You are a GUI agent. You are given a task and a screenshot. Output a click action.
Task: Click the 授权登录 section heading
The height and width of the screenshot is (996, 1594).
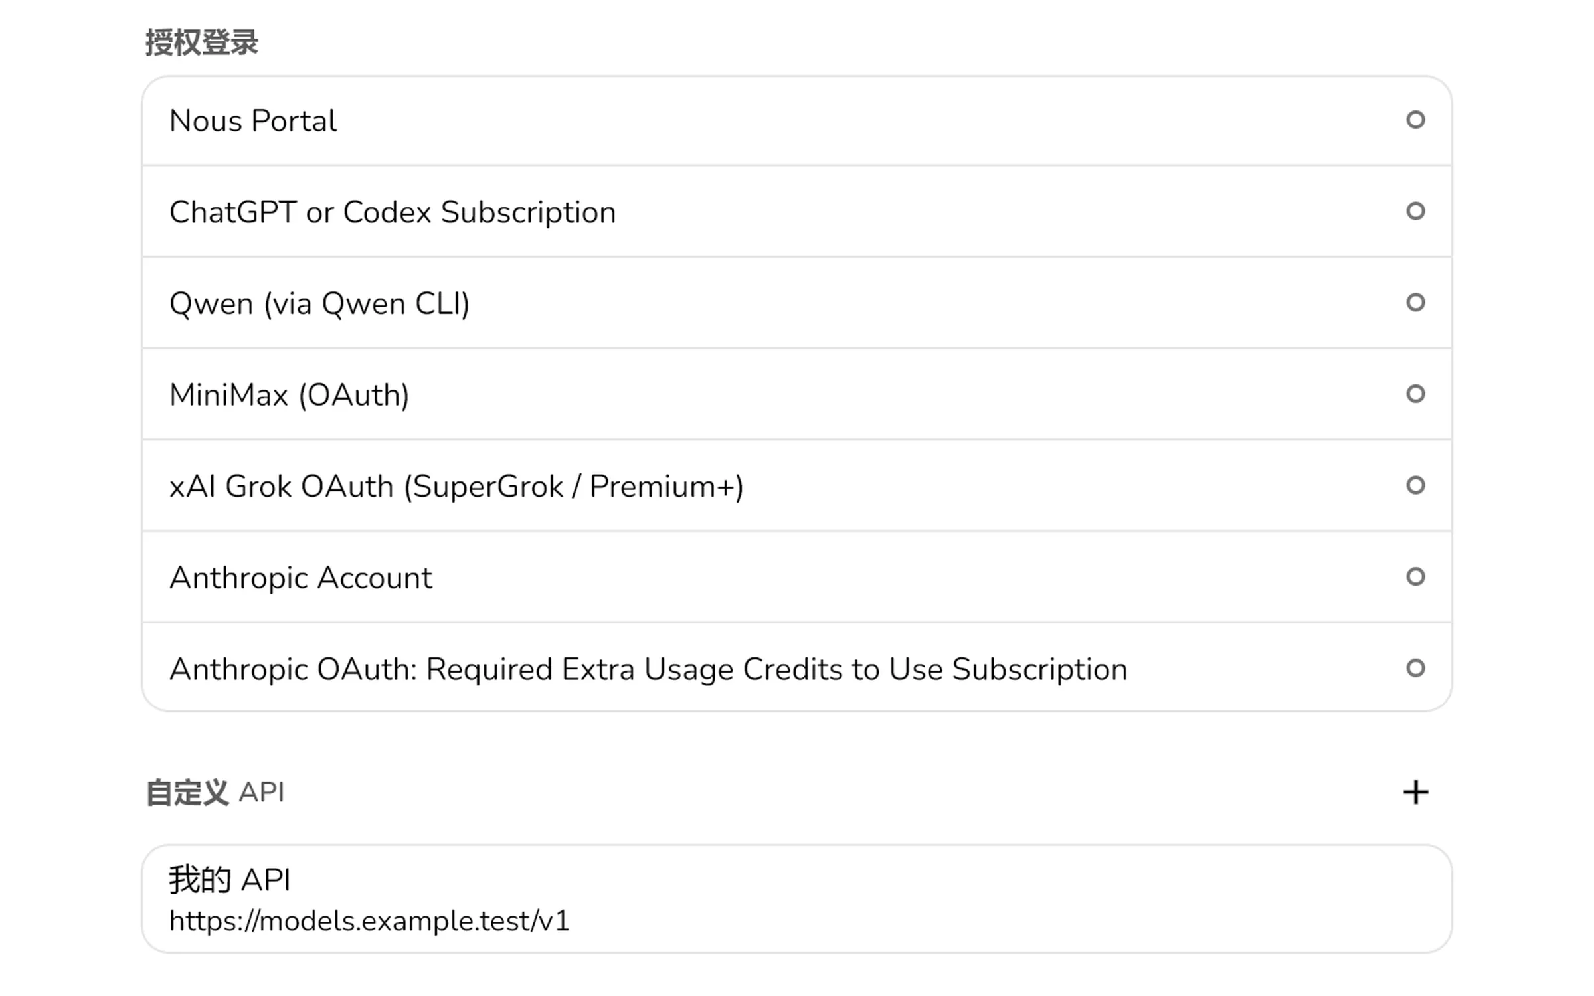point(202,42)
